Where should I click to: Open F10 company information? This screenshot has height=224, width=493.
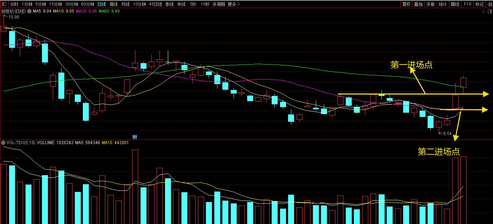(467, 4)
